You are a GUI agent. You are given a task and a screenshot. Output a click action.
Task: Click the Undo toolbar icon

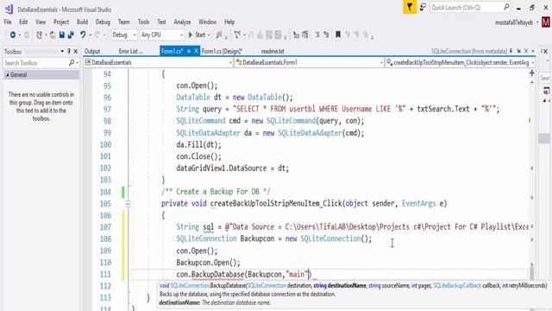point(83,35)
